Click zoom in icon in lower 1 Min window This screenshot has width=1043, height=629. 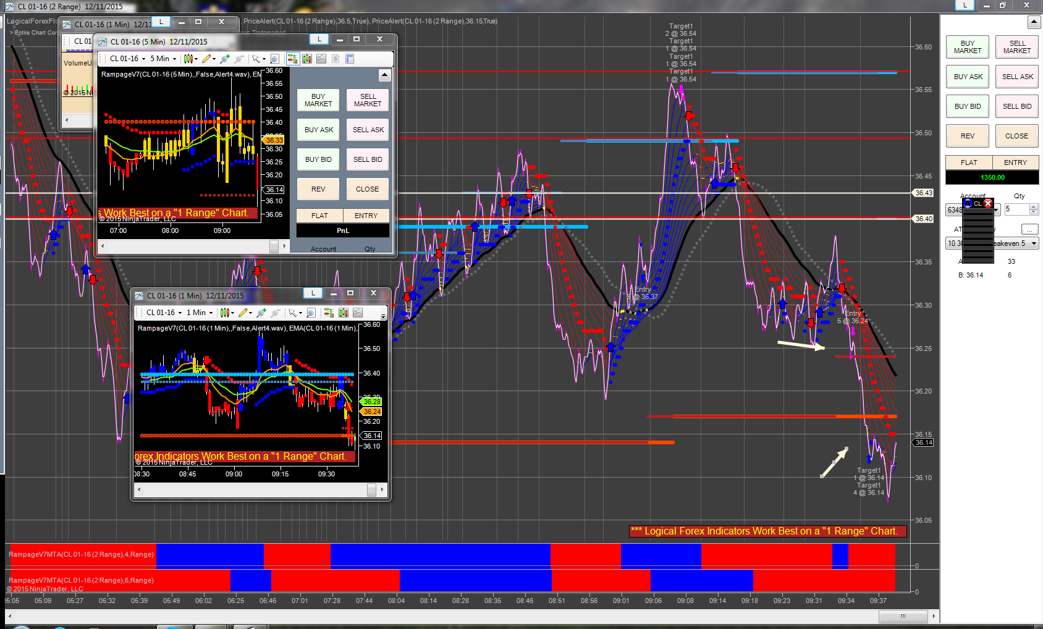tap(261, 313)
